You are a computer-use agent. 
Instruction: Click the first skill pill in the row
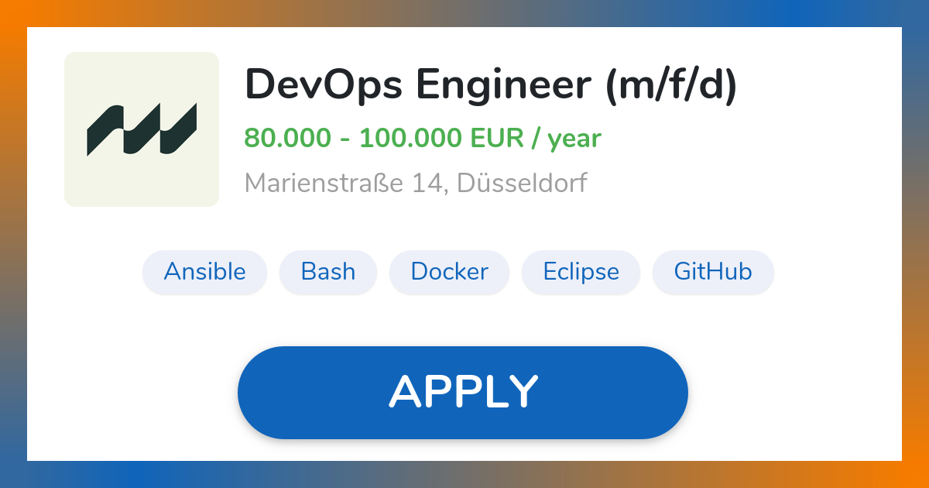tap(204, 272)
